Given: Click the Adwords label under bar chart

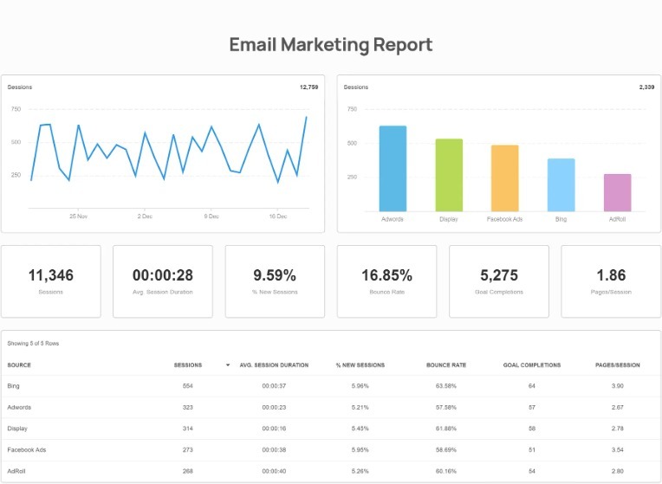Looking at the screenshot, I should pos(393,219).
